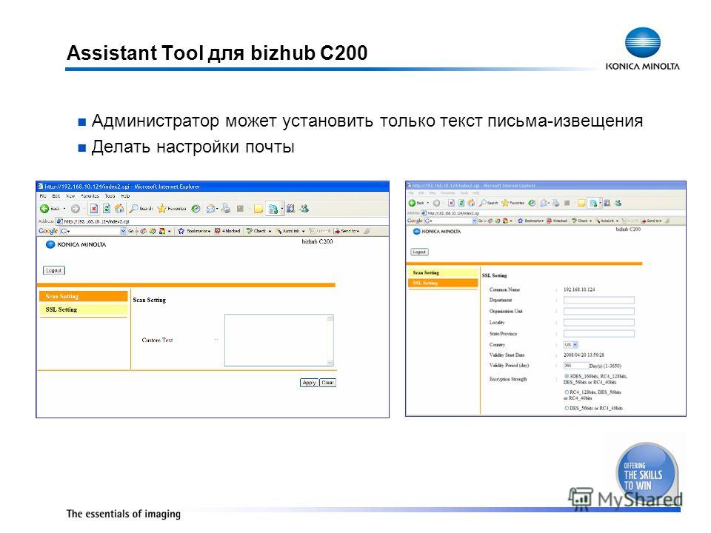
Task: Click the Mail icon in SSL Setting window
Action: coord(544,203)
